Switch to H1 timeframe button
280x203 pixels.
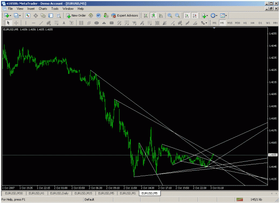245,23
